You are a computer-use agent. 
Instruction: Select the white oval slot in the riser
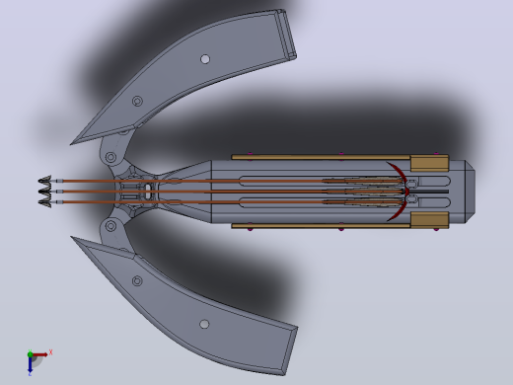148,192
